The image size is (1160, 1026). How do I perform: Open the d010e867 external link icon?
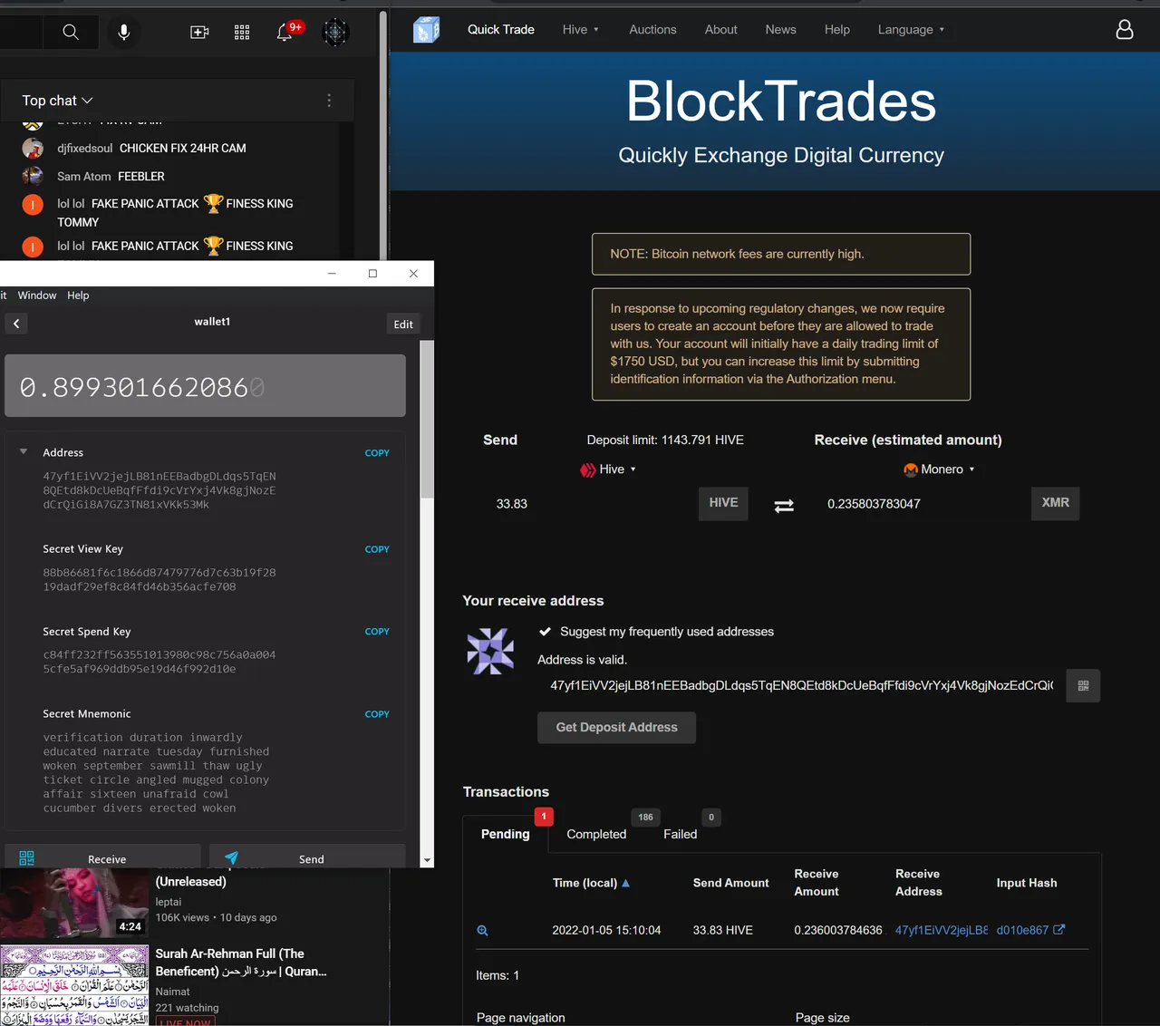point(1058,930)
